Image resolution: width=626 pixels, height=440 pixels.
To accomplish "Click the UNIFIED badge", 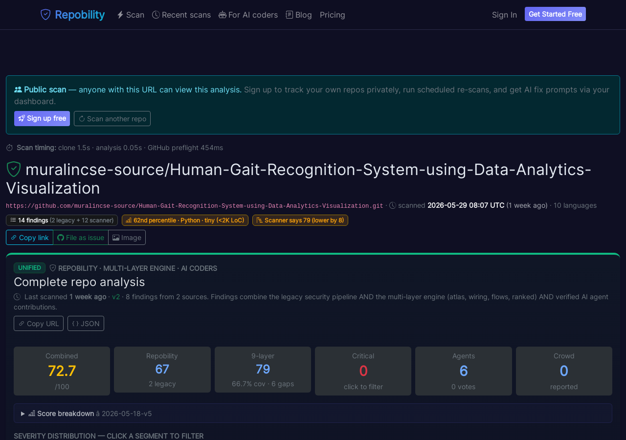I will [29, 268].
